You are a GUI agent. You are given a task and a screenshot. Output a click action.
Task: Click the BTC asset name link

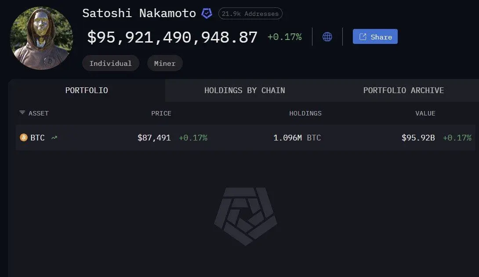click(38, 138)
